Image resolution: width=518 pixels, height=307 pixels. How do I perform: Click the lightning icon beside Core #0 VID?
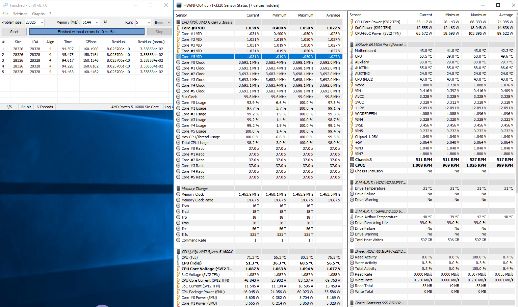178,28
